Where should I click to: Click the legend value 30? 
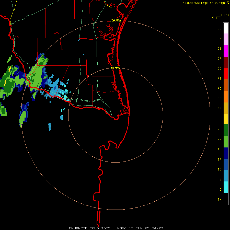220,119
